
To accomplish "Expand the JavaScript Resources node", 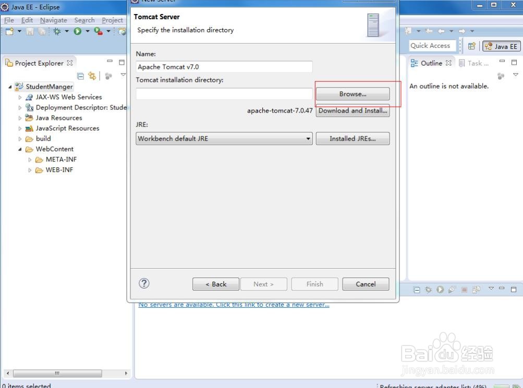I will tap(20, 129).
